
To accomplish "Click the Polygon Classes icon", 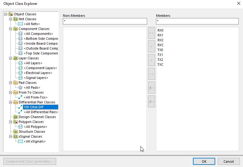I will (x=16, y=122).
